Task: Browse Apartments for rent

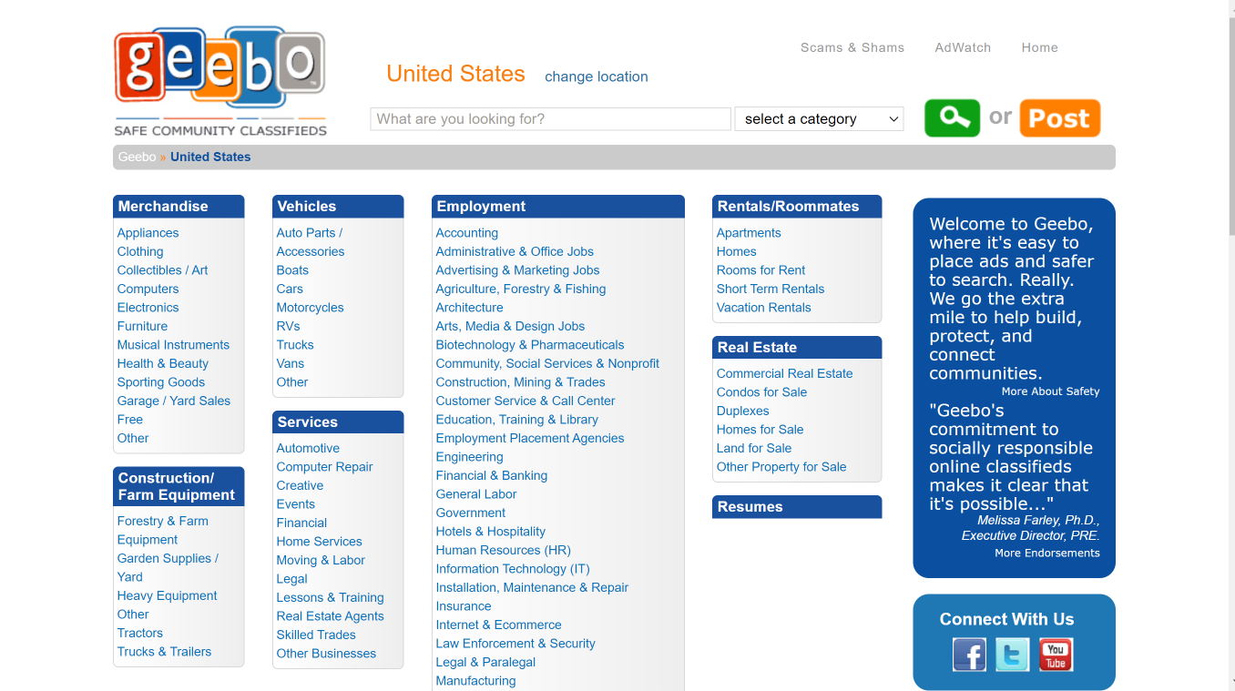Action: [x=749, y=233]
